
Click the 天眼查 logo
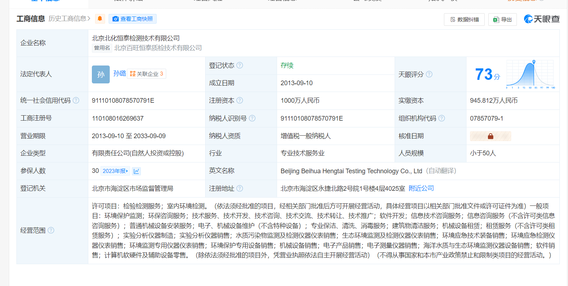(542, 19)
